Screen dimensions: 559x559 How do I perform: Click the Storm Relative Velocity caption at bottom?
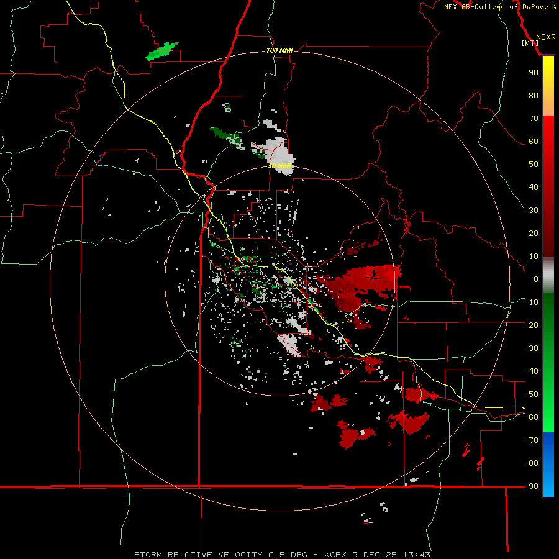pyautogui.click(x=282, y=555)
